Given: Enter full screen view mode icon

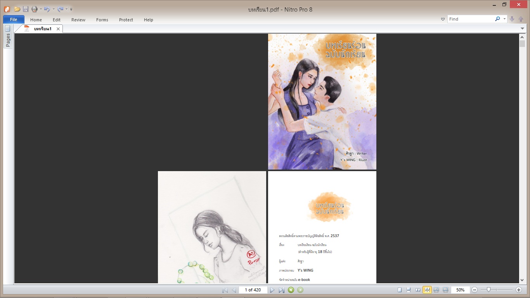Looking at the screenshot, I should pos(436,290).
